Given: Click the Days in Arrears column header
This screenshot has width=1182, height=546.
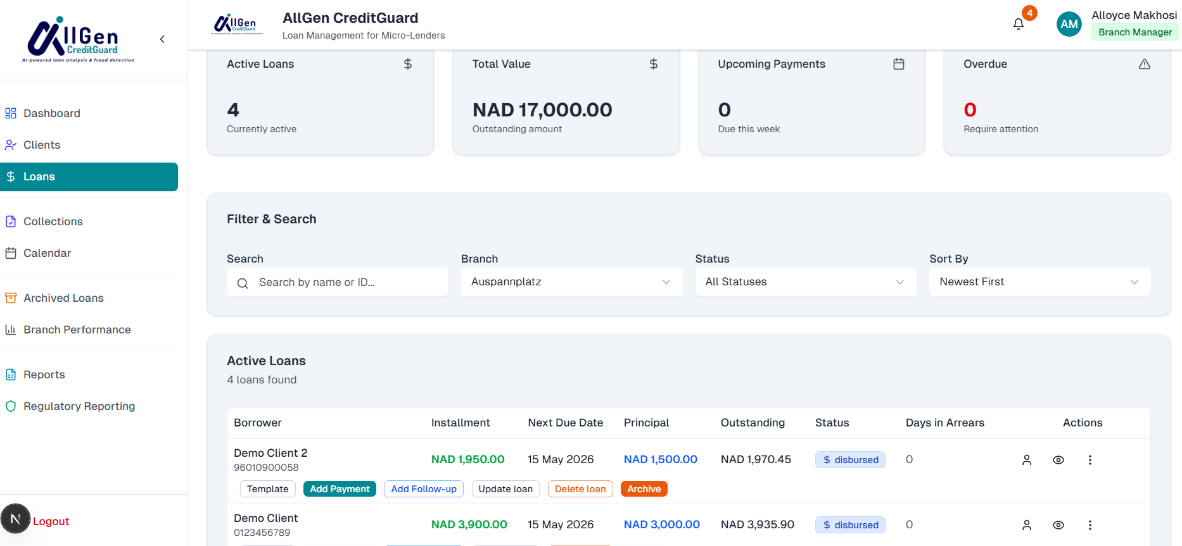Looking at the screenshot, I should tap(945, 423).
